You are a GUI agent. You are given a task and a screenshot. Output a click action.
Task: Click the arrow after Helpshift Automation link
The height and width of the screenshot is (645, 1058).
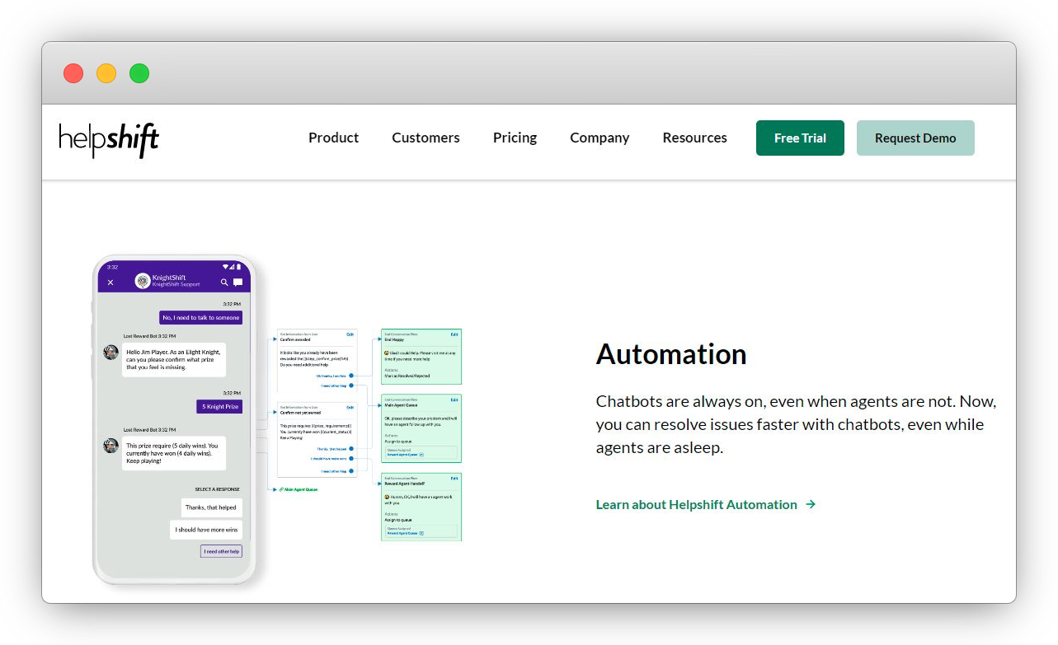pos(811,504)
